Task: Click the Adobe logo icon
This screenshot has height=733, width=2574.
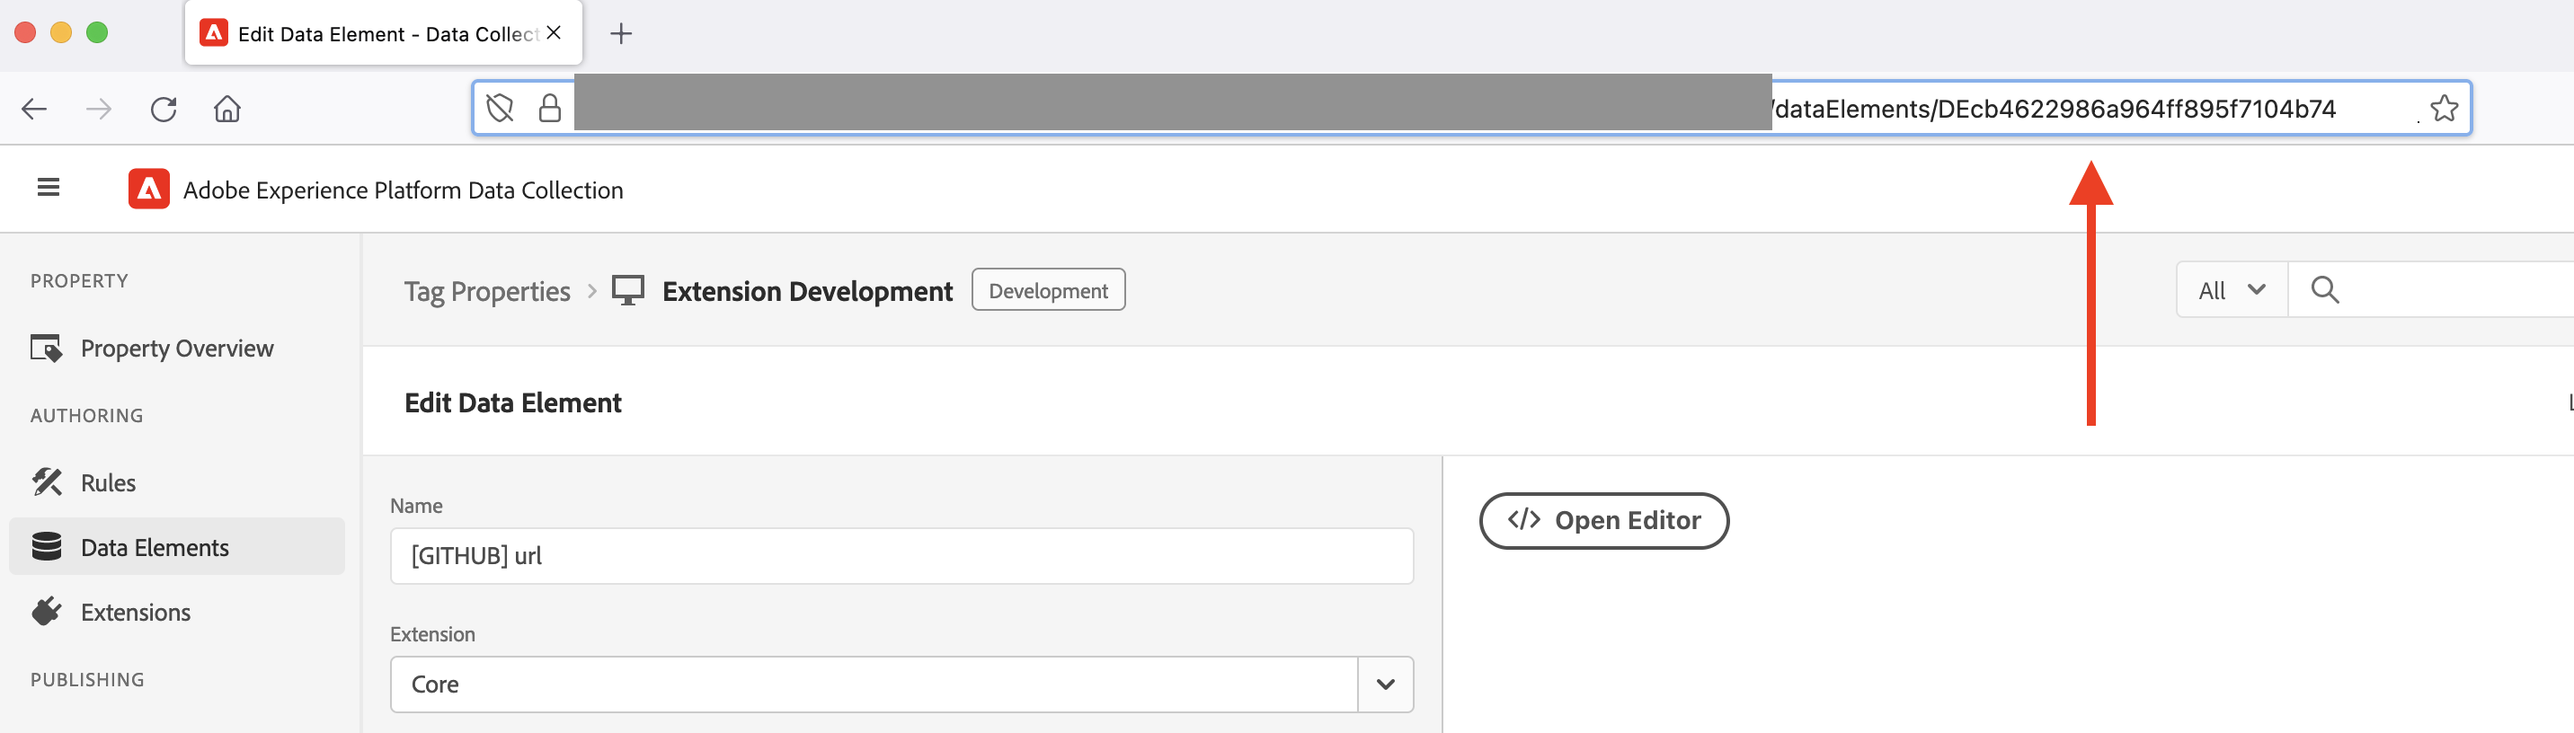Action: point(149,189)
